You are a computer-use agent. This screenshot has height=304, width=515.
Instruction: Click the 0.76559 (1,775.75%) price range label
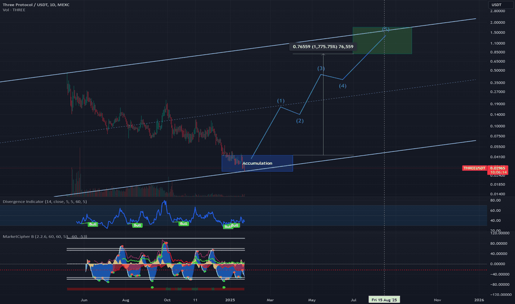pyautogui.click(x=323, y=46)
